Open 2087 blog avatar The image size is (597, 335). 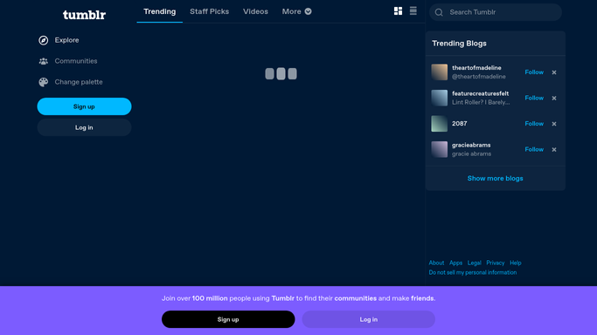439,124
